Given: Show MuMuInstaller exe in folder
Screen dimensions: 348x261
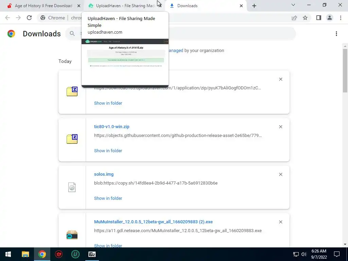Looking at the screenshot, I should [108, 245].
